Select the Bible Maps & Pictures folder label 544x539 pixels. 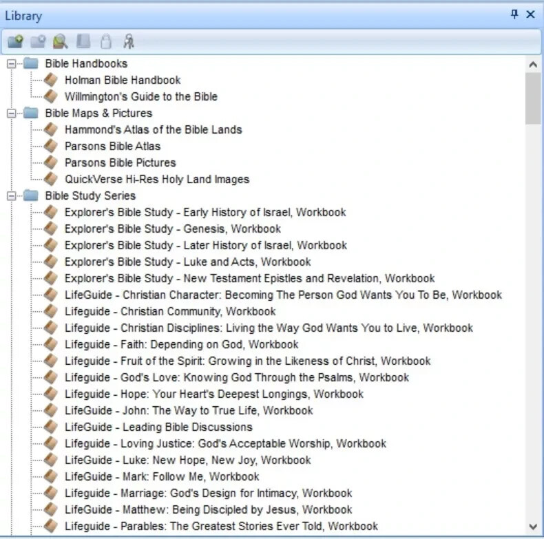98,114
